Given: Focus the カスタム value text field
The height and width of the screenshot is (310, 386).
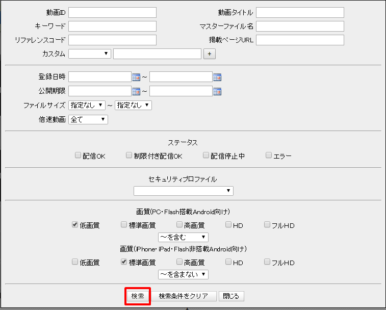Looking at the screenshot, I should pyautogui.click(x=157, y=54).
